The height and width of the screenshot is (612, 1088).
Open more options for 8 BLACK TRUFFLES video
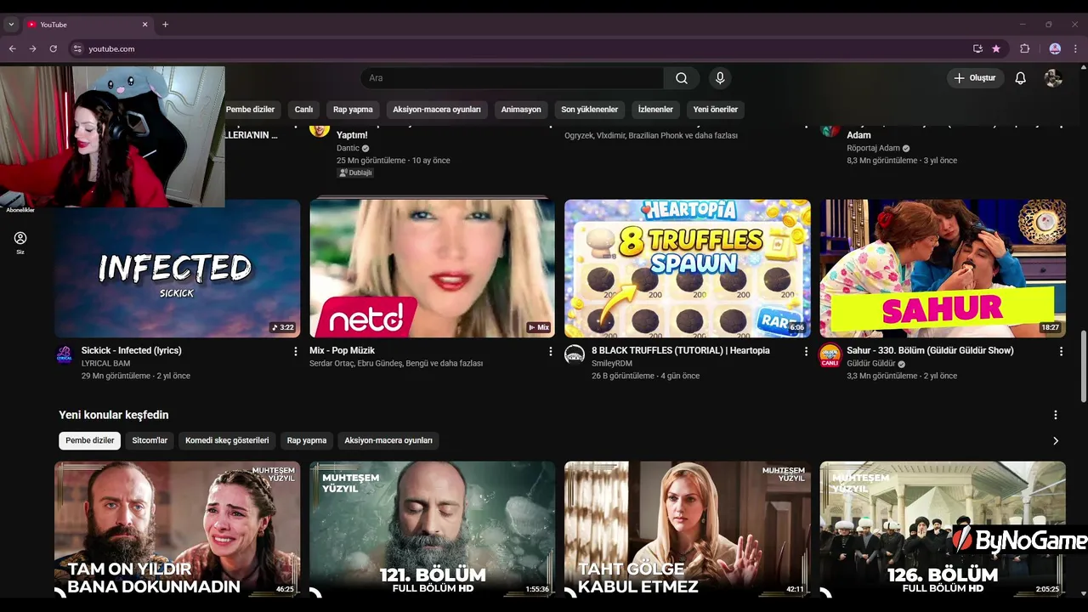806,351
